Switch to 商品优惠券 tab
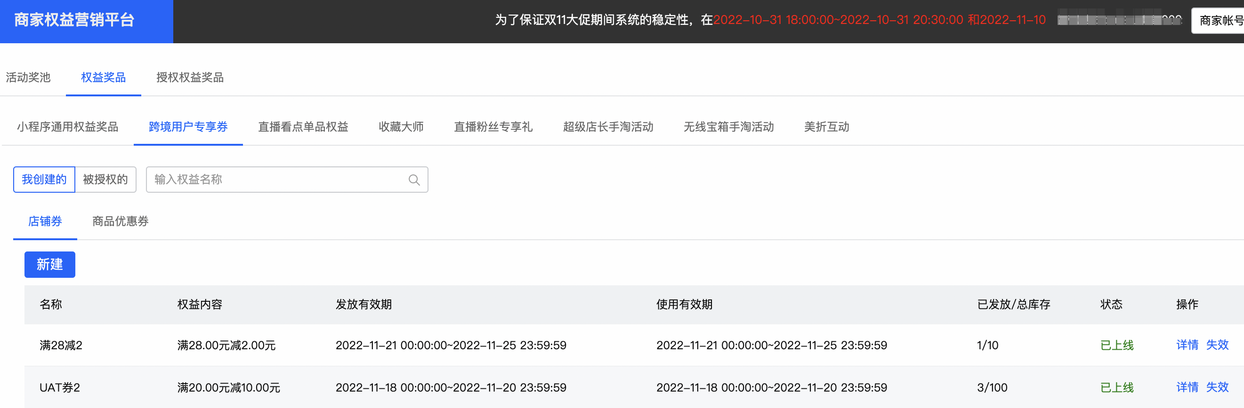Screen dimensions: 1244x408 [x=120, y=221]
